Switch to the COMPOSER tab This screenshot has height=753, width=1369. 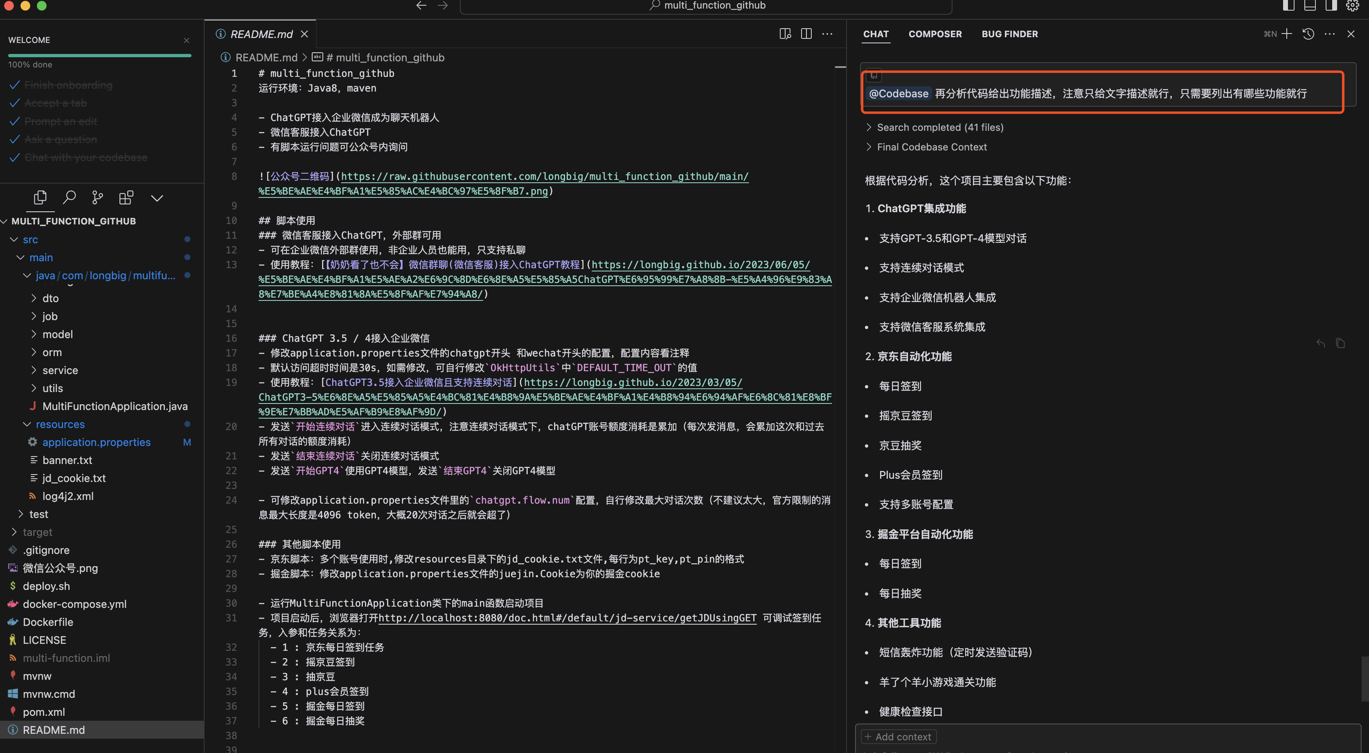click(x=935, y=34)
